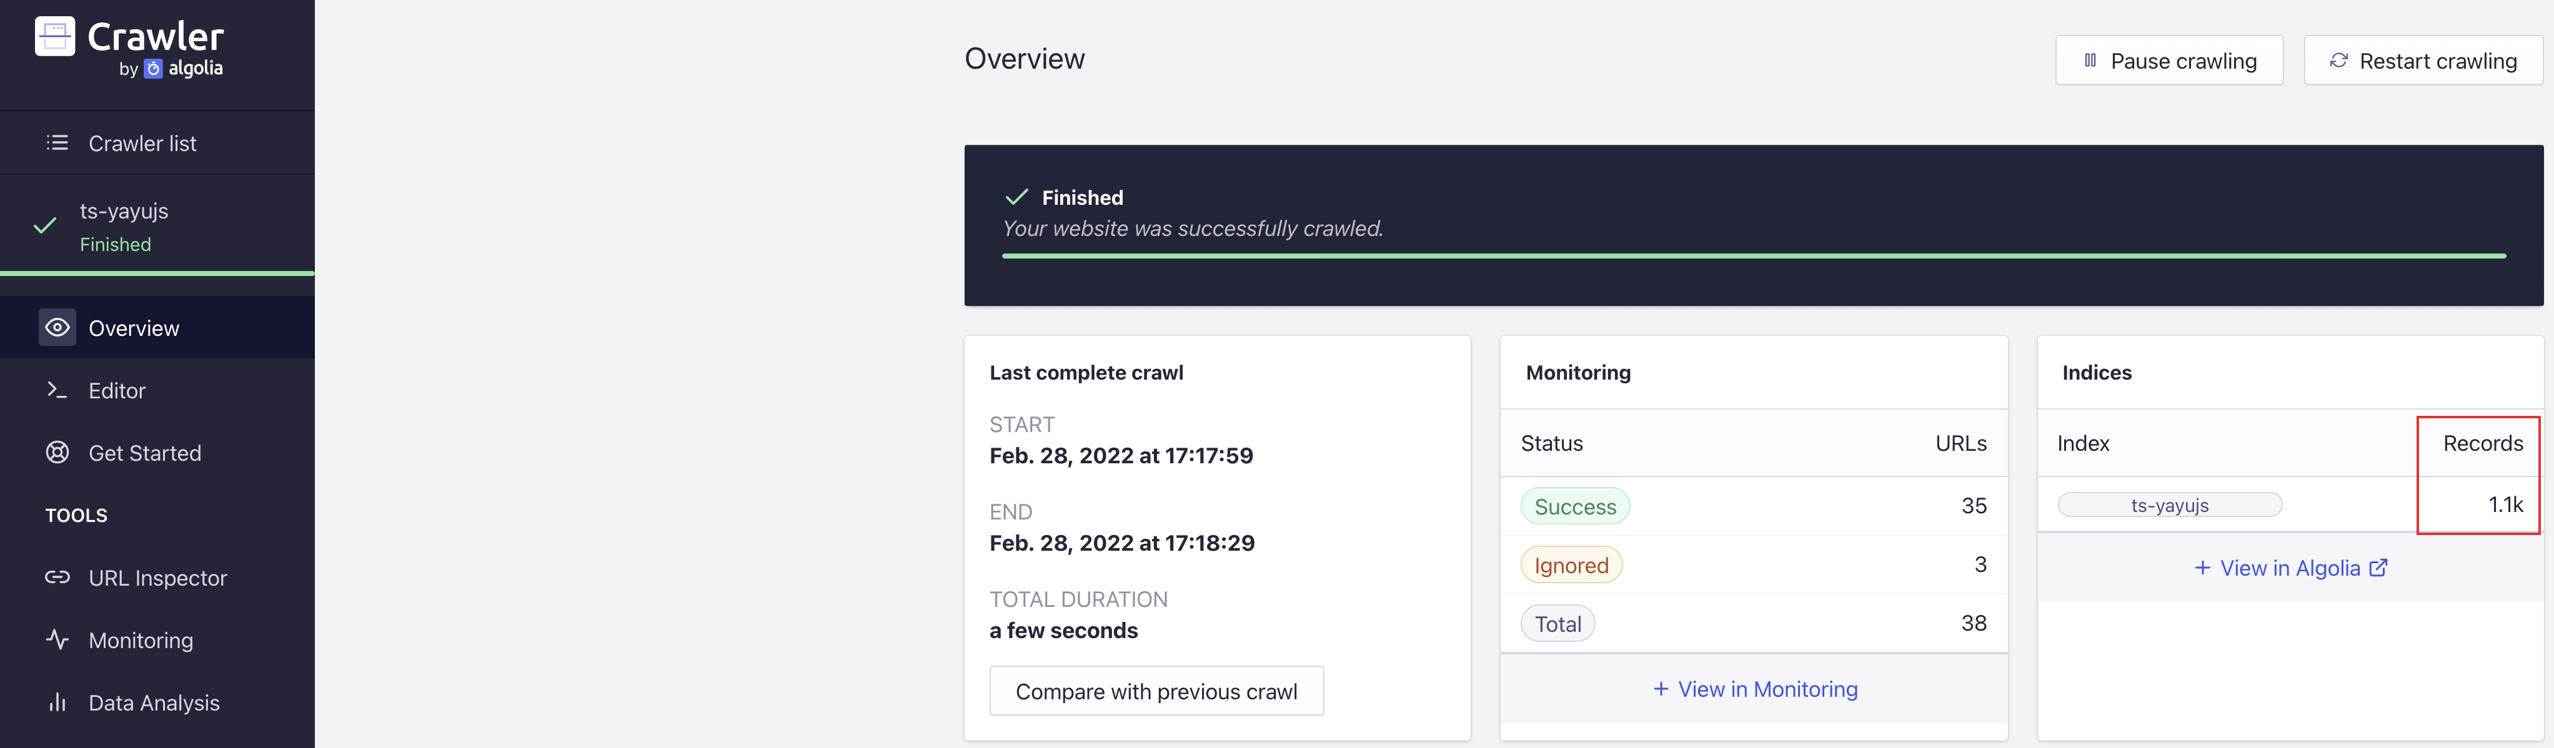The height and width of the screenshot is (748, 2554).
Task: Click the Ignored status badge
Action: click(1571, 564)
